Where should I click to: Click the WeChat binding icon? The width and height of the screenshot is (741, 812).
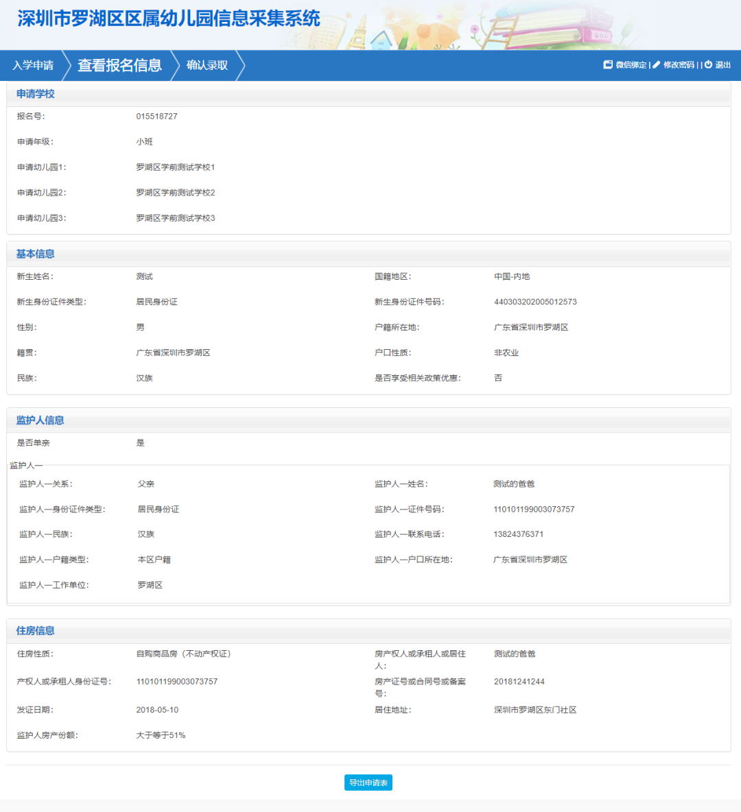608,64
